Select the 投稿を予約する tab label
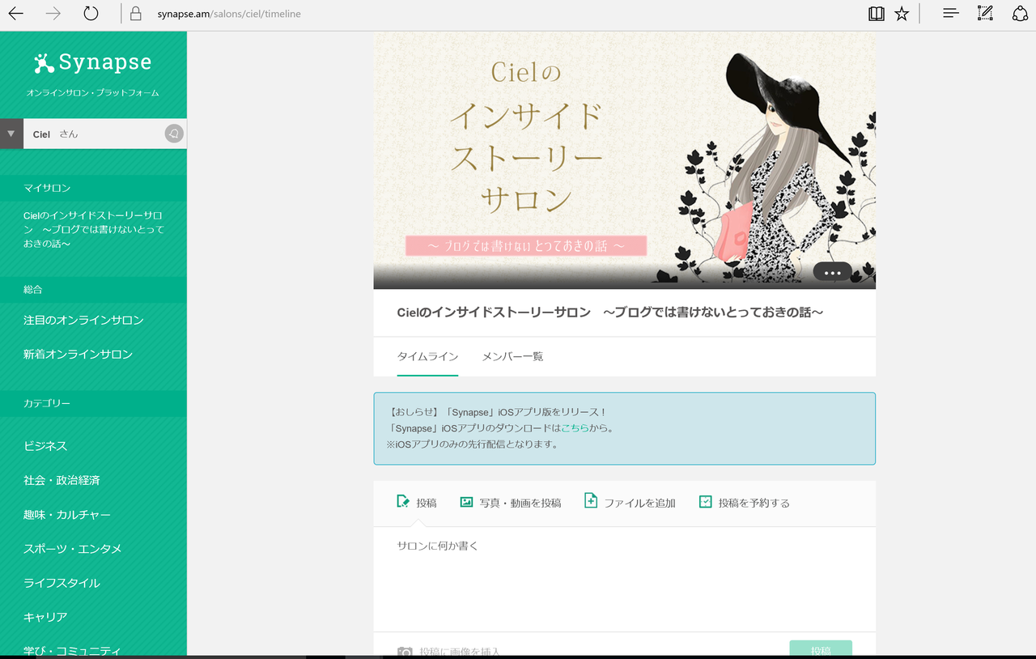 (754, 503)
